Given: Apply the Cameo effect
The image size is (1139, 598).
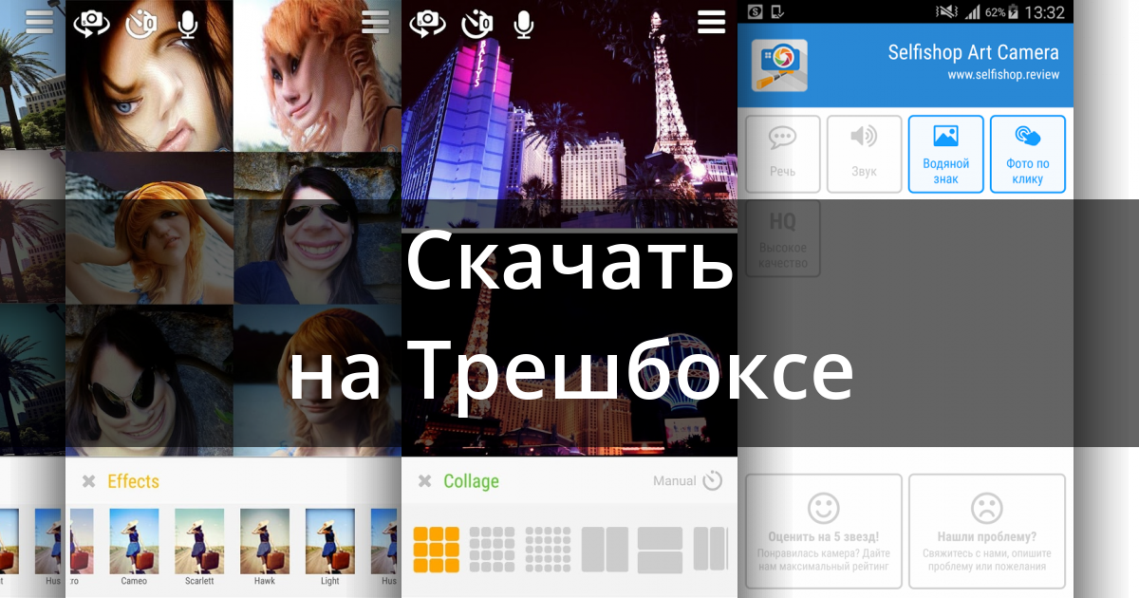Looking at the screenshot, I should pos(134,546).
